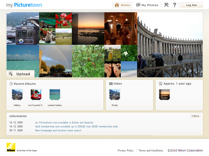Open settings via the tools icon
Screen dimensions: 209x156
(x=166, y=5)
